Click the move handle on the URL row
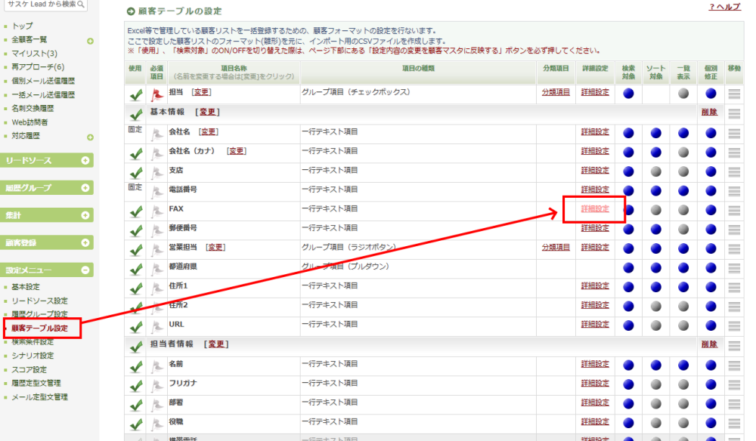This screenshot has width=756, height=441. tap(734, 325)
